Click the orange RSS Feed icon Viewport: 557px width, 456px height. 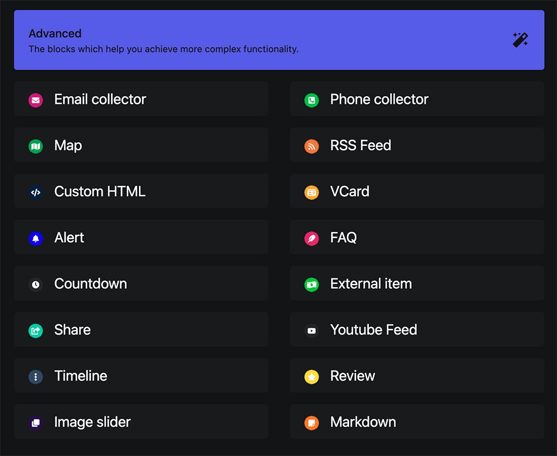pos(311,146)
